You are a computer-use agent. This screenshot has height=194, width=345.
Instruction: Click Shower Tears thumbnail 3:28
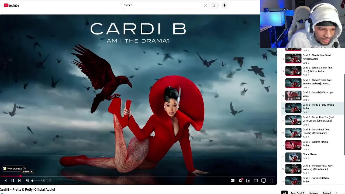[x=293, y=83]
